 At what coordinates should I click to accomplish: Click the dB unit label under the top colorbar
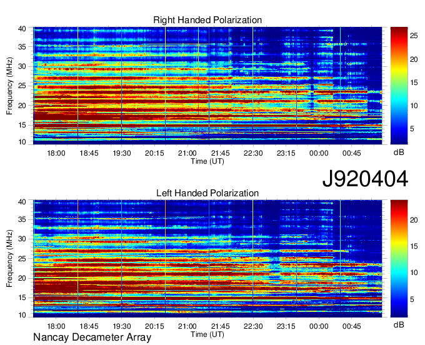(x=399, y=152)
